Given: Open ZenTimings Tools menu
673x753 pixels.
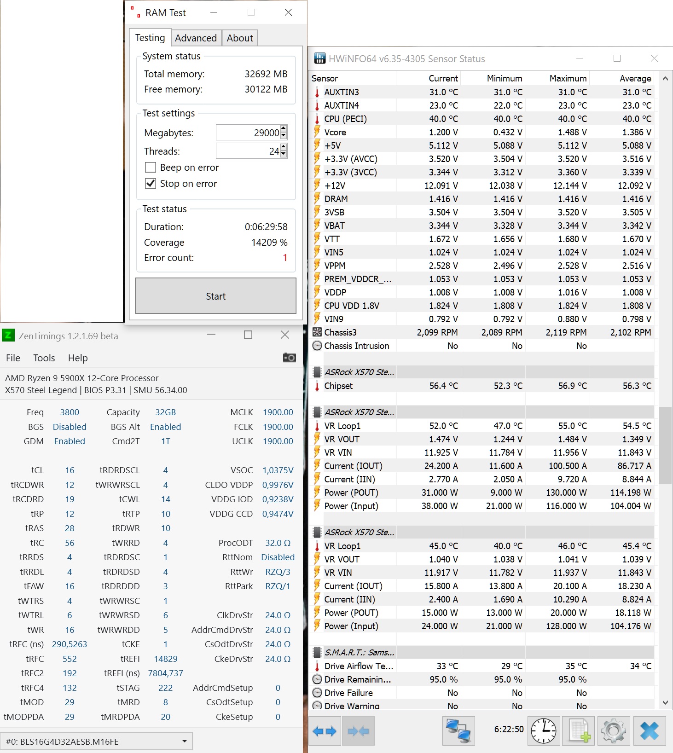Looking at the screenshot, I should pos(44,358).
